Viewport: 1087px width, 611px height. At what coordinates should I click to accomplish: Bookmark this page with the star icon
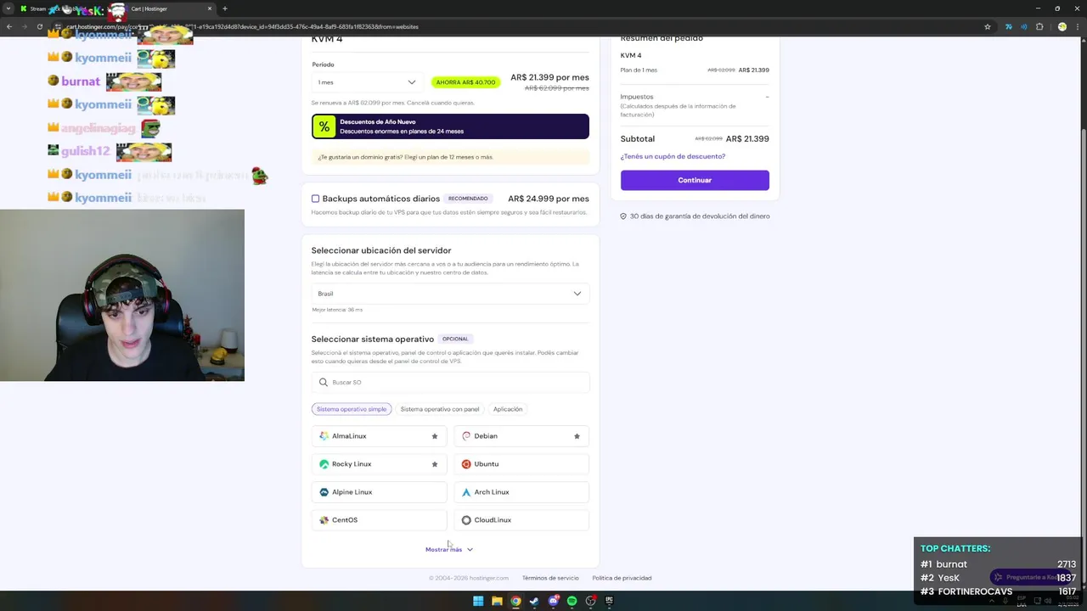pos(988,26)
